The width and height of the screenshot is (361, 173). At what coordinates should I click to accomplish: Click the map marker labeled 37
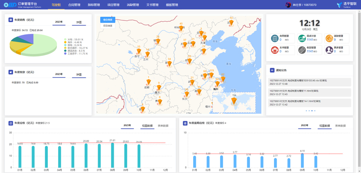185,45
